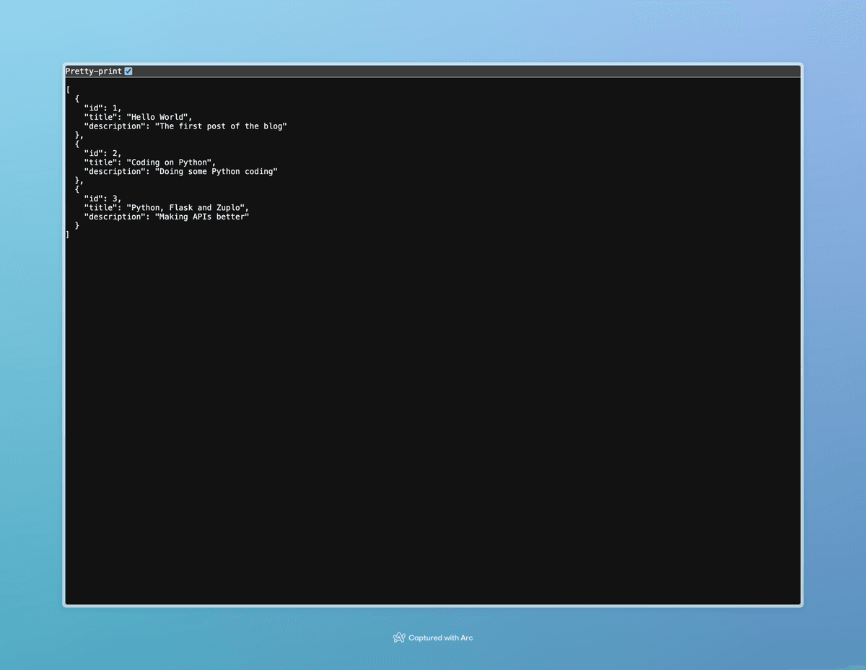Select the "title" key of the second post
Image resolution: width=866 pixels, height=670 pixels.
[98, 162]
